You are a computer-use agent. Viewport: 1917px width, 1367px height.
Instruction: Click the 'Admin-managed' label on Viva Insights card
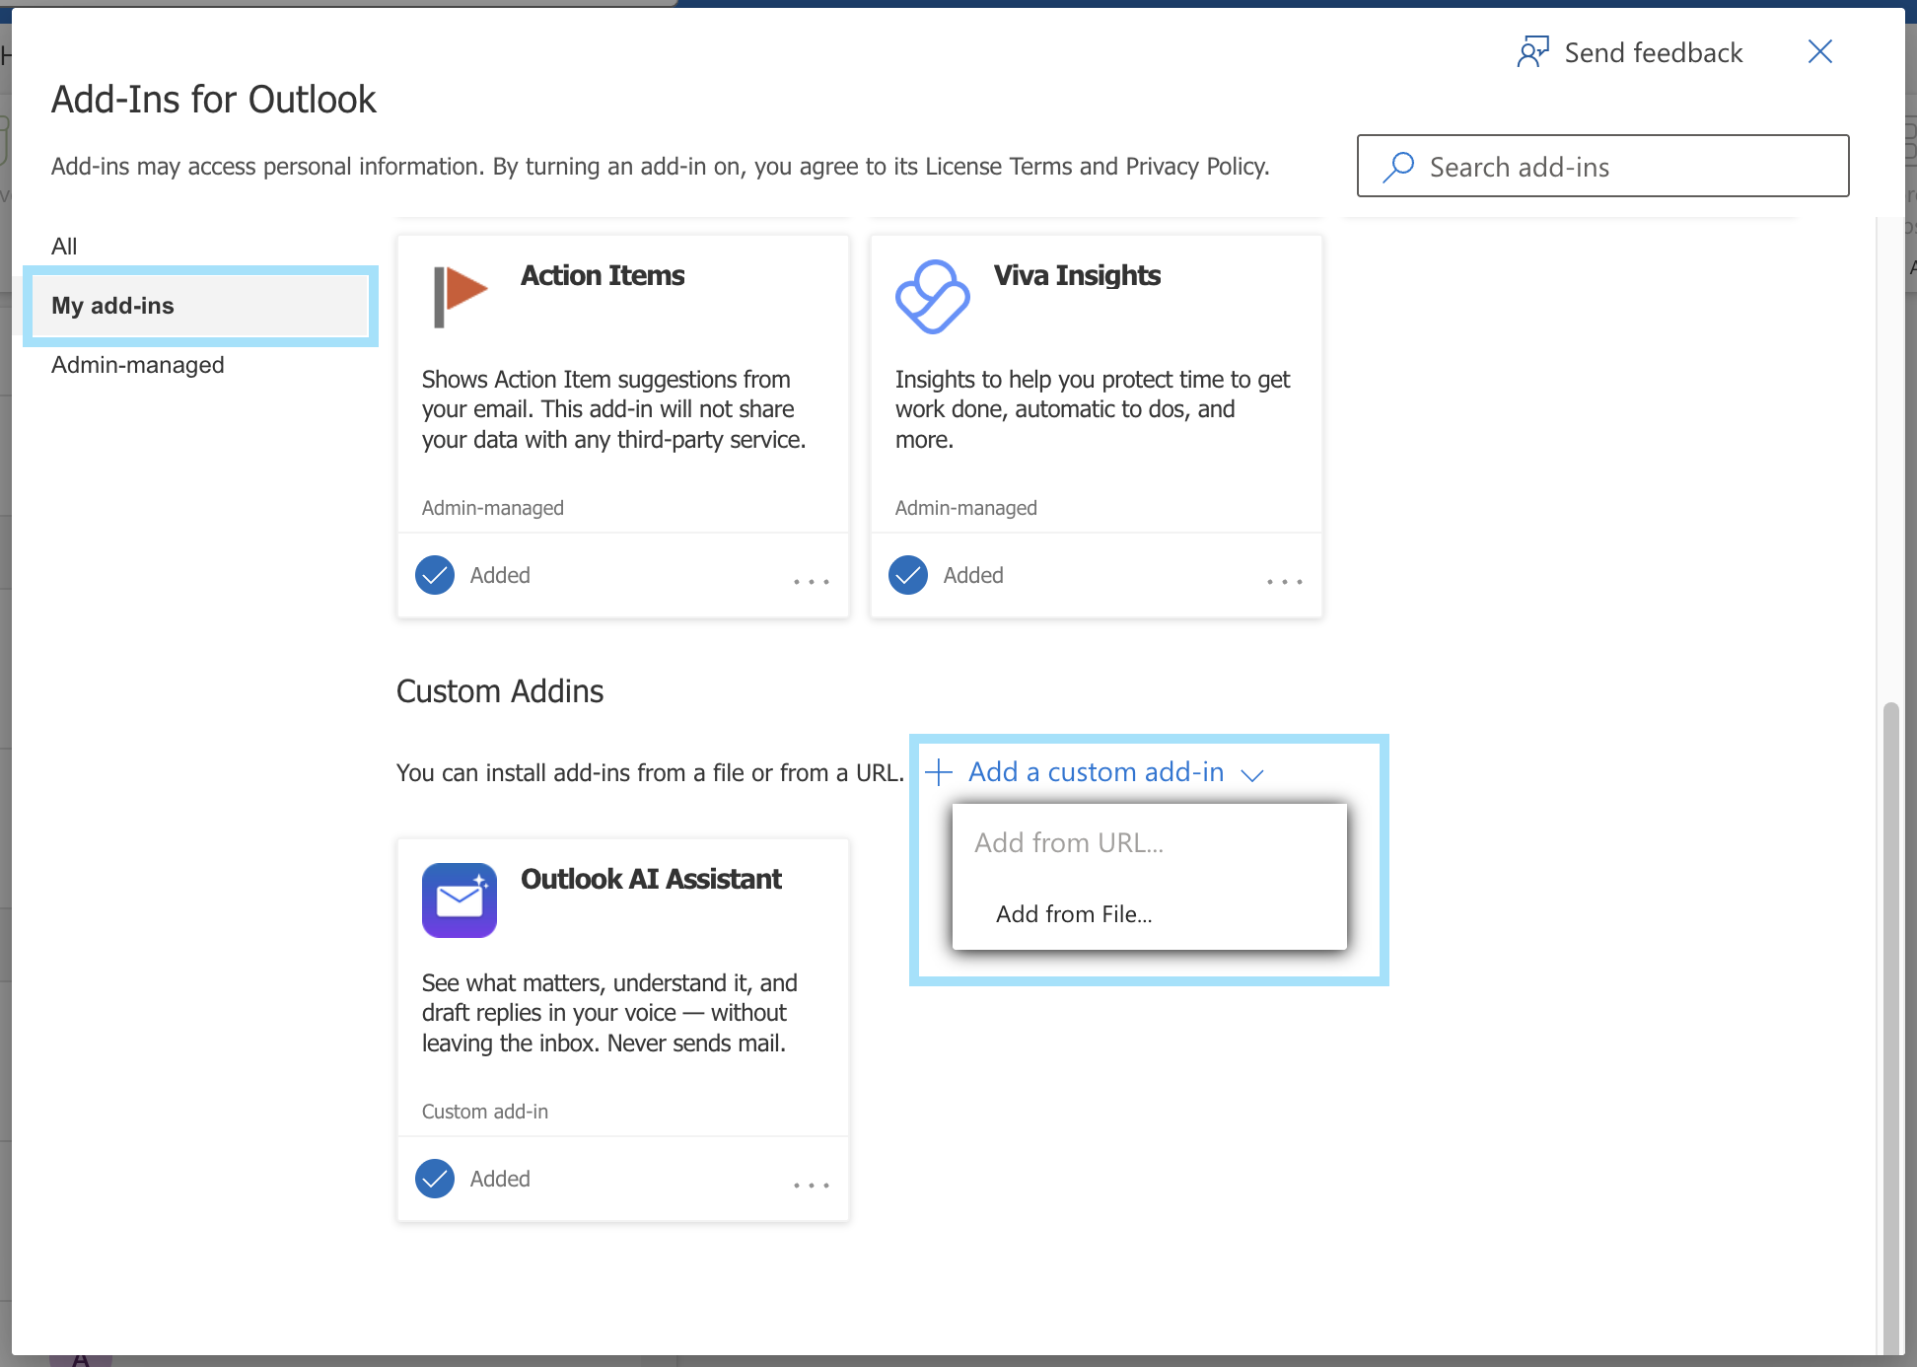click(966, 508)
